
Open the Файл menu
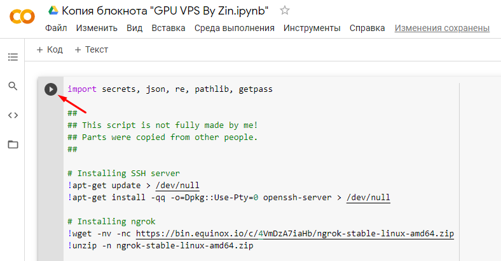click(57, 28)
